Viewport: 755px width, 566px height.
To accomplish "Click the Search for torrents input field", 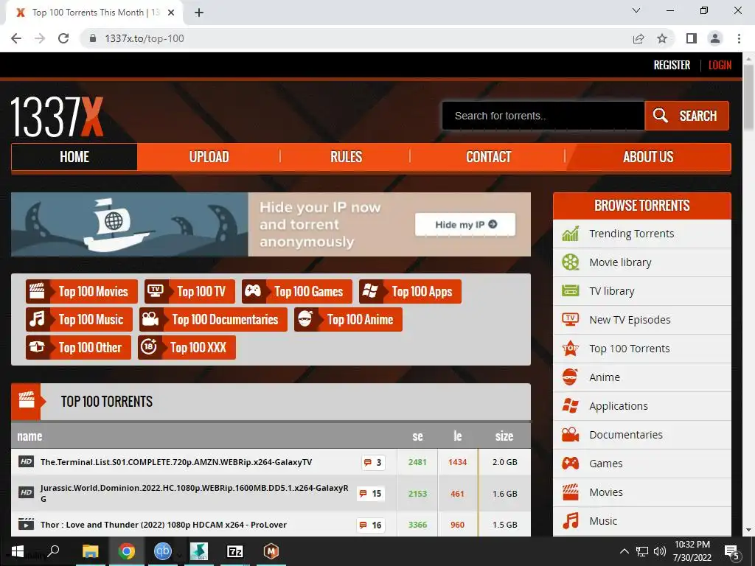I will pyautogui.click(x=543, y=116).
